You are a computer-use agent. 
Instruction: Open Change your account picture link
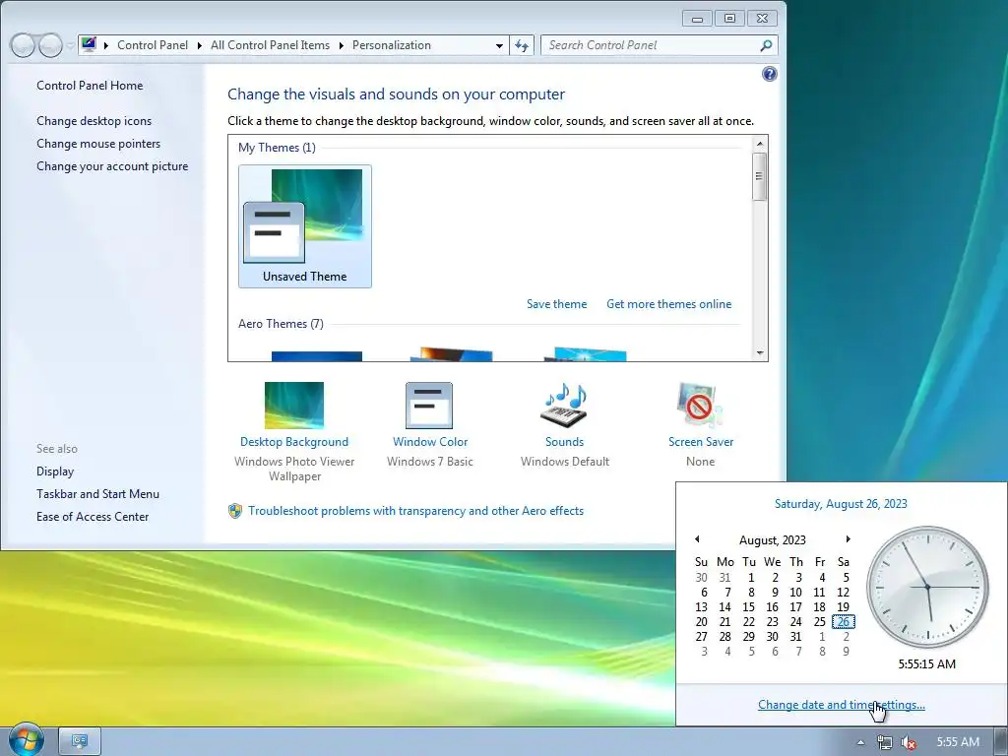112,165
